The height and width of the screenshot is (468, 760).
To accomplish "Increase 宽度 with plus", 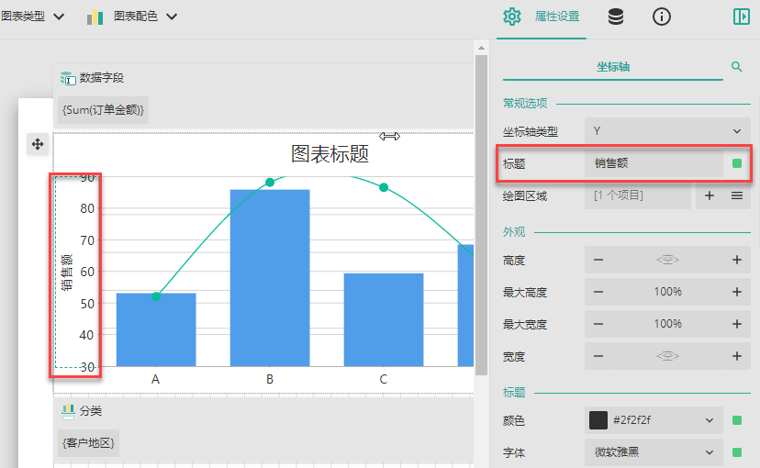I will [737, 356].
